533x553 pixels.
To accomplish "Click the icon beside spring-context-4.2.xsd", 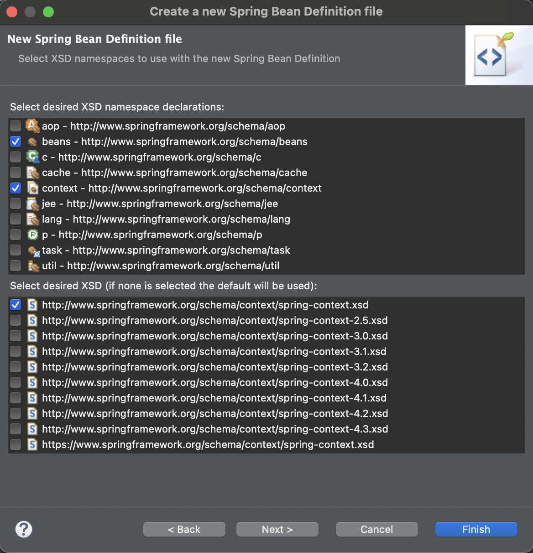I will click(x=32, y=413).
